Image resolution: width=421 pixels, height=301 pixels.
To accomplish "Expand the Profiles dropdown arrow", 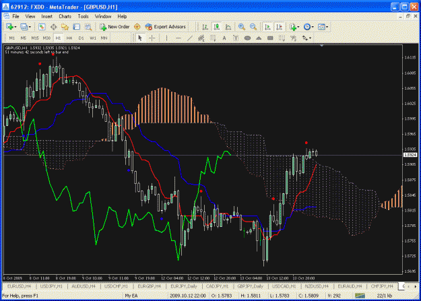I will tap(30, 27).
